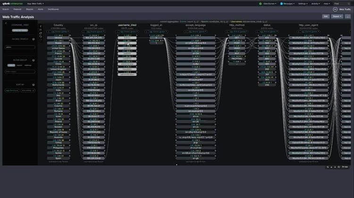Open help for the Filter Group section

tap(34, 60)
